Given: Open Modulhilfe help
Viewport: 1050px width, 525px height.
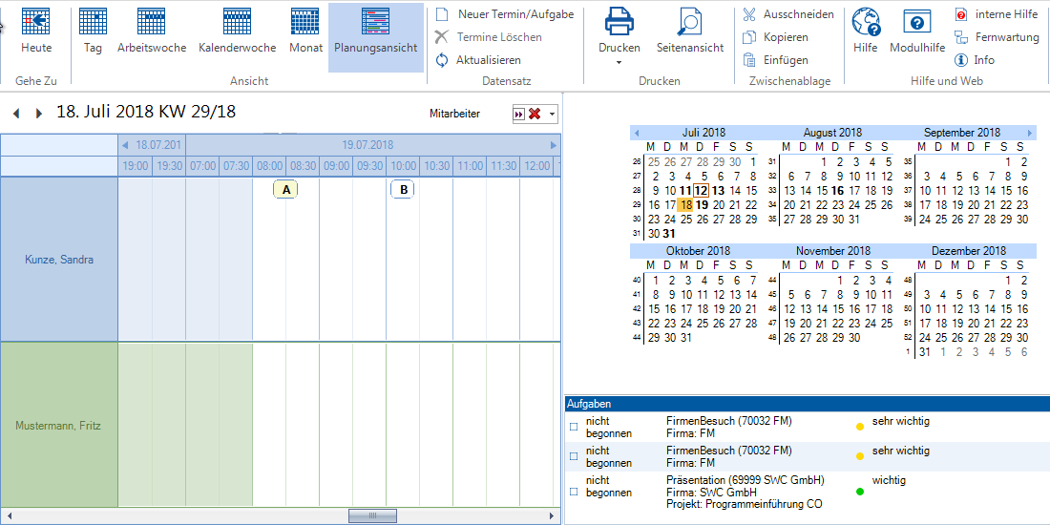Looking at the screenshot, I should click(x=917, y=22).
